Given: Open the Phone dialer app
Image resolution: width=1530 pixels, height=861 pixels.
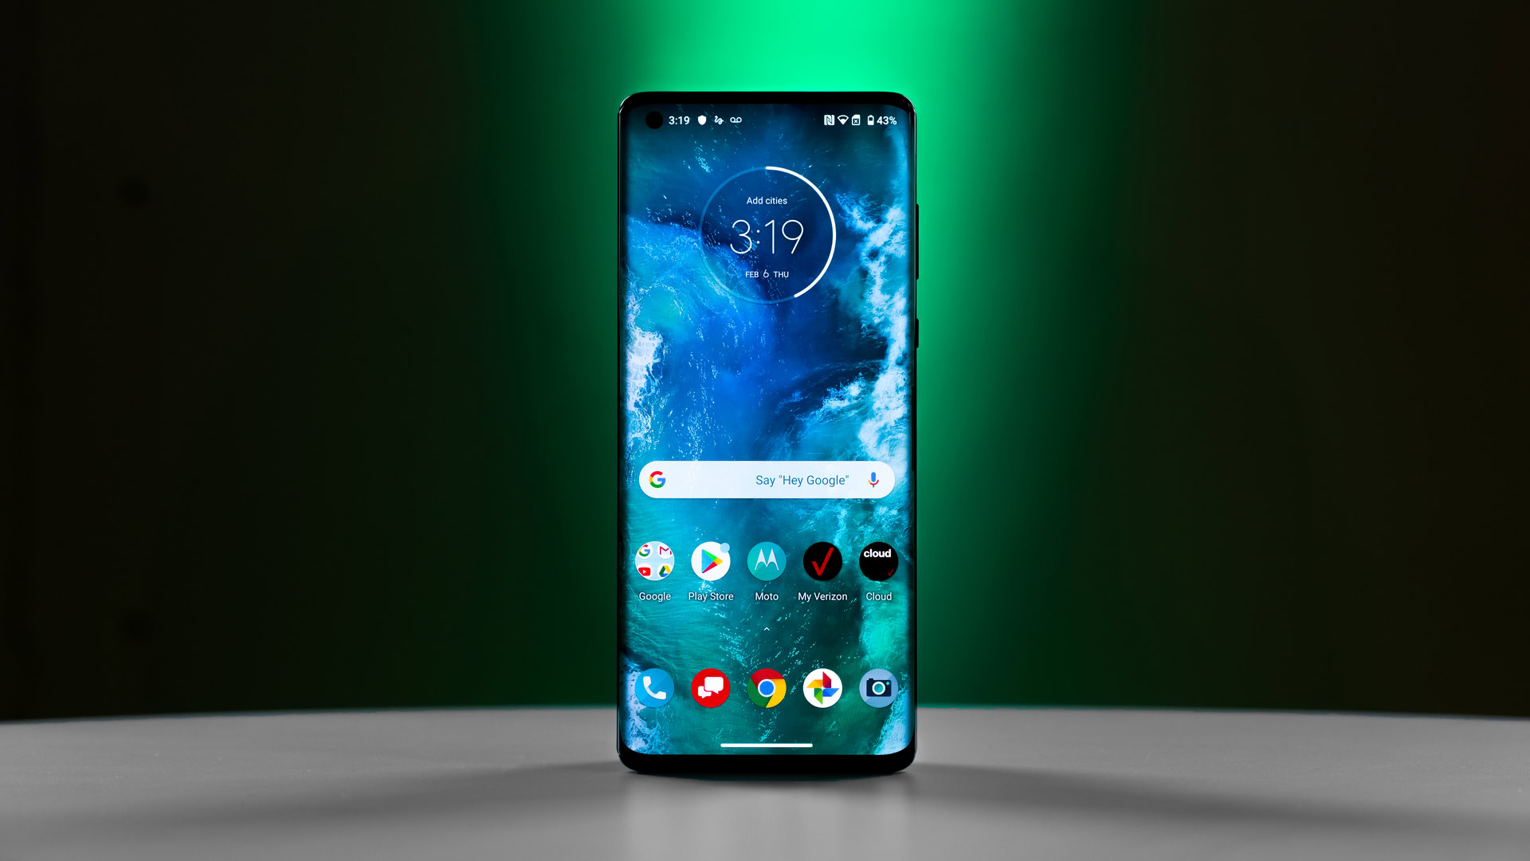Looking at the screenshot, I should point(653,687).
